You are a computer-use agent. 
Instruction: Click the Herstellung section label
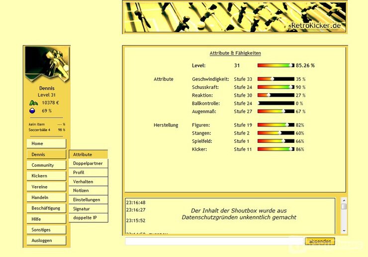(166, 125)
